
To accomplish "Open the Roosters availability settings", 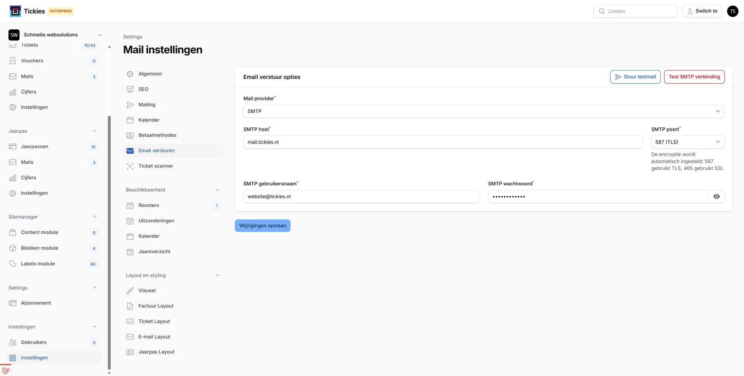I will click(149, 205).
